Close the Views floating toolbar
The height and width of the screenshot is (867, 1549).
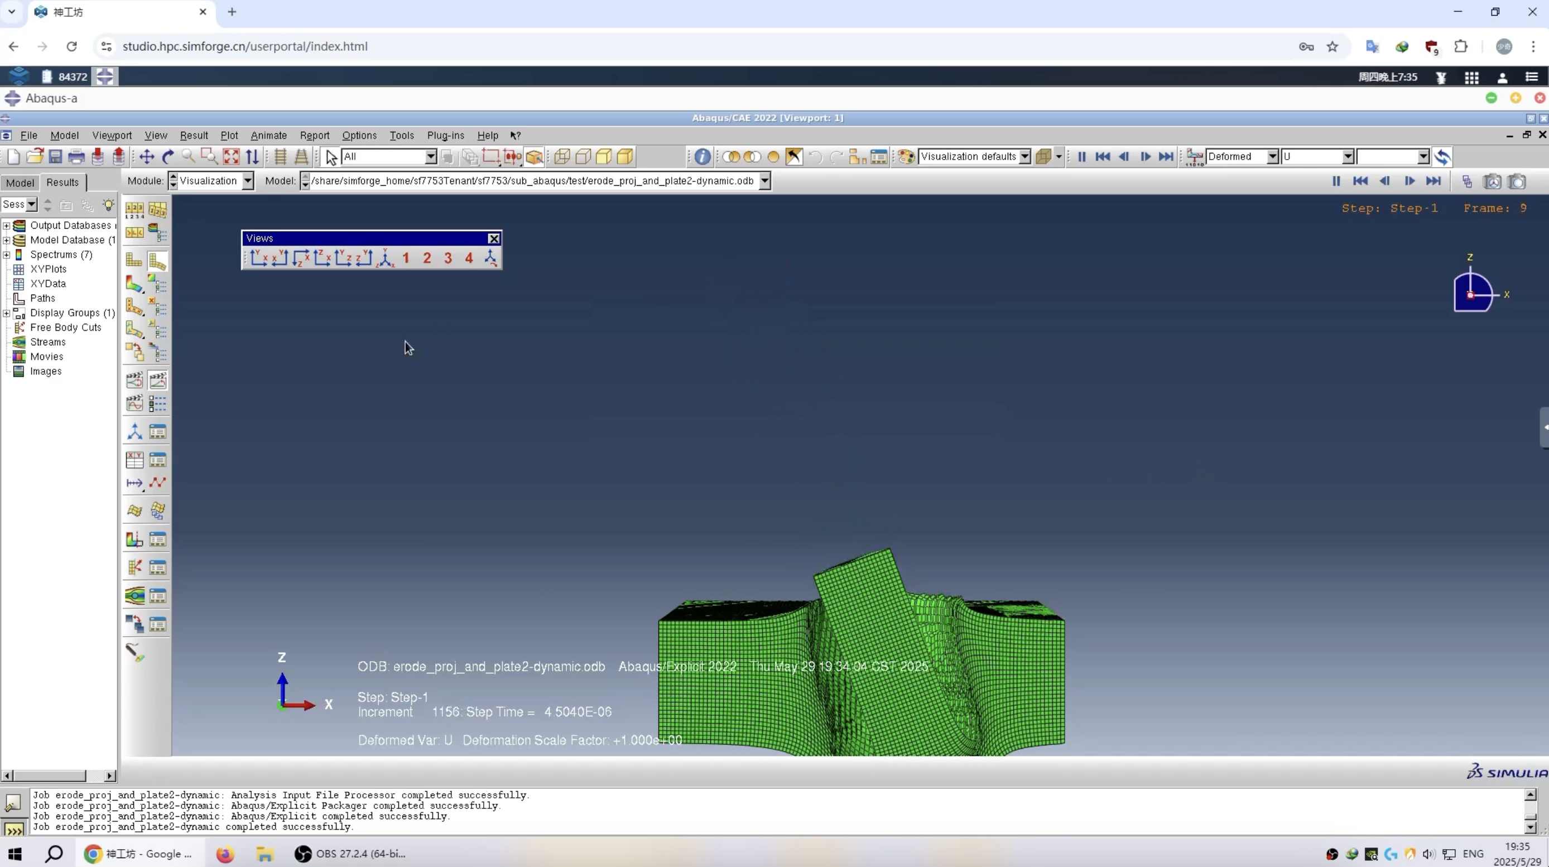click(494, 239)
